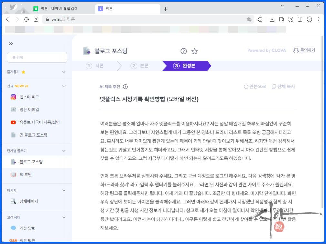
Task: Select the 뤼튼 browser tab
Action: (127, 8)
